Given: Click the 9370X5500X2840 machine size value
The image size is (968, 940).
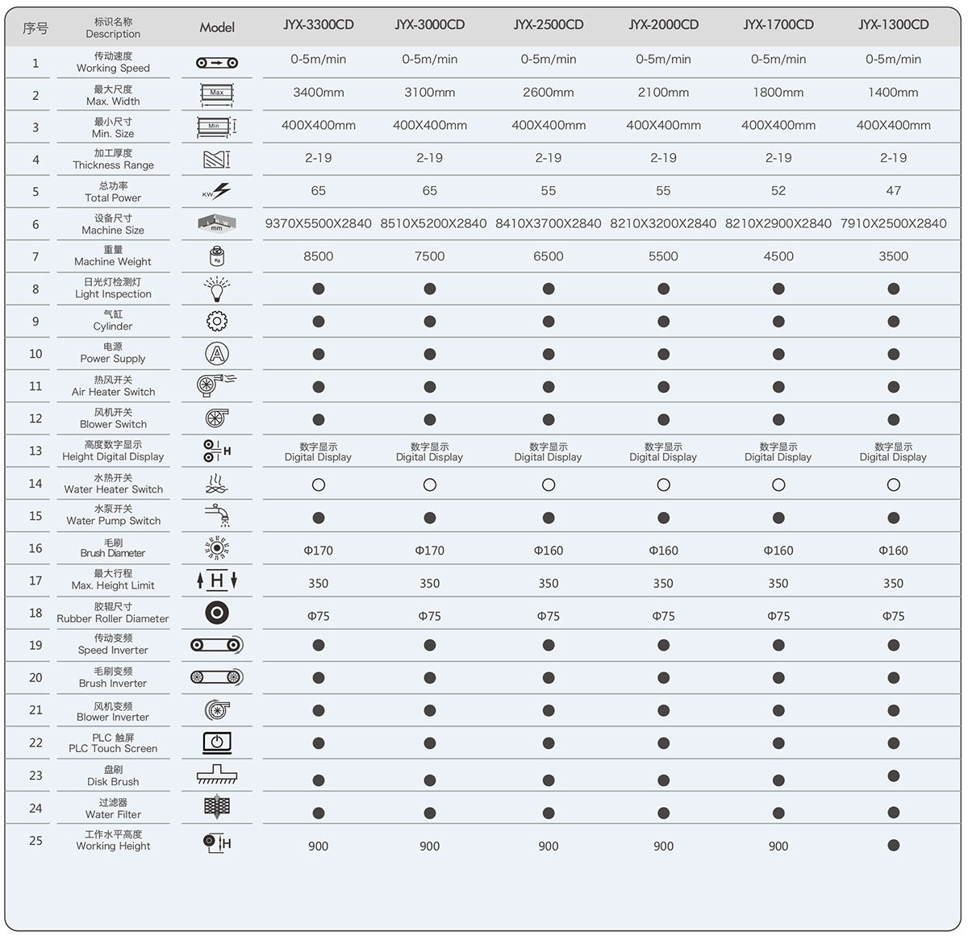Looking at the screenshot, I should [319, 223].
